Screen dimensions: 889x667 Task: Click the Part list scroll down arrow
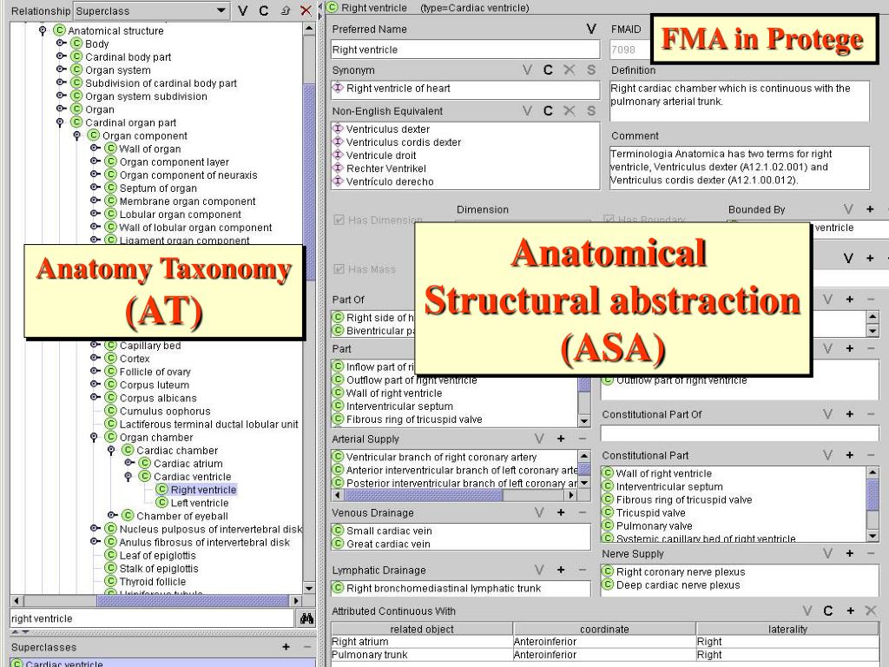(583, 421)
